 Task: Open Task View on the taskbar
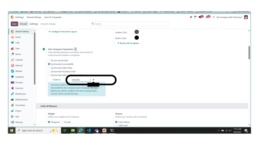[x=65, y=131]
